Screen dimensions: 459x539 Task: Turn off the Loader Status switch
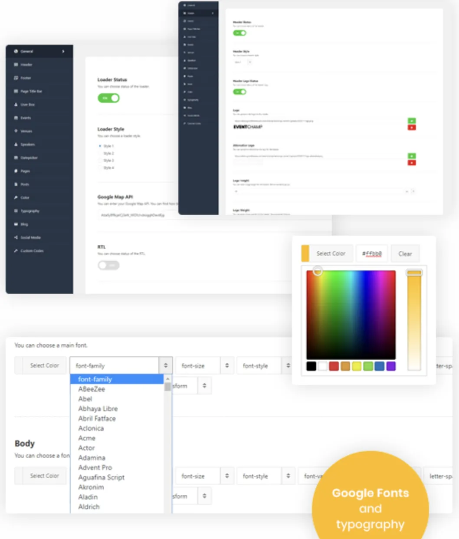[x=108, y=98]
